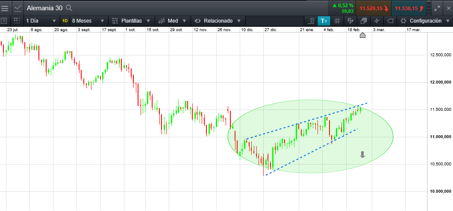Click the 10.000,000 price axis label
The width and height of the screenshot is (453, 211).
coord(440,191)
